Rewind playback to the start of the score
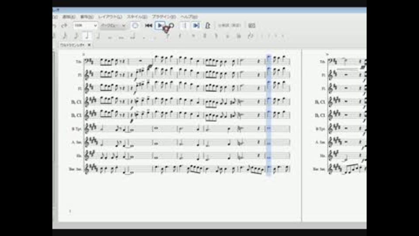The height and width of the screenshot is (236, 419). (x=148, y=25)
